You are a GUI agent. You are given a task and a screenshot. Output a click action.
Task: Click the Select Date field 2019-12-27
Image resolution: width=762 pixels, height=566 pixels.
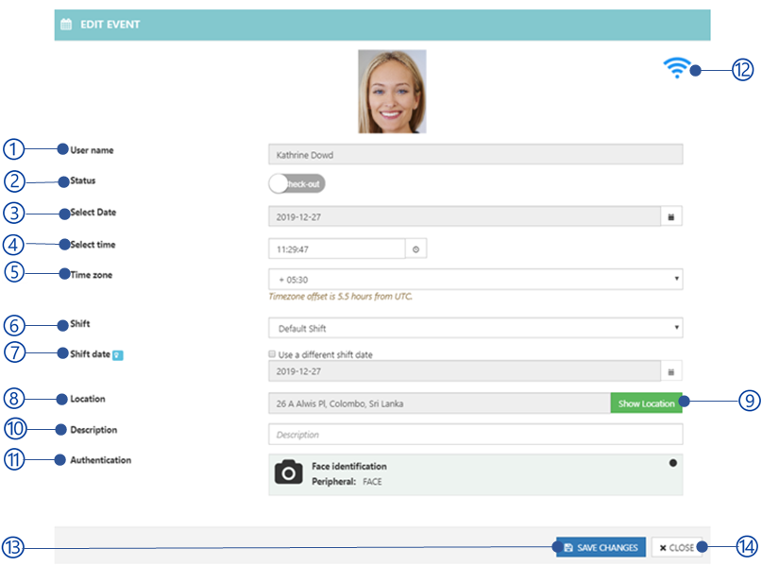(x=465, y=216)
